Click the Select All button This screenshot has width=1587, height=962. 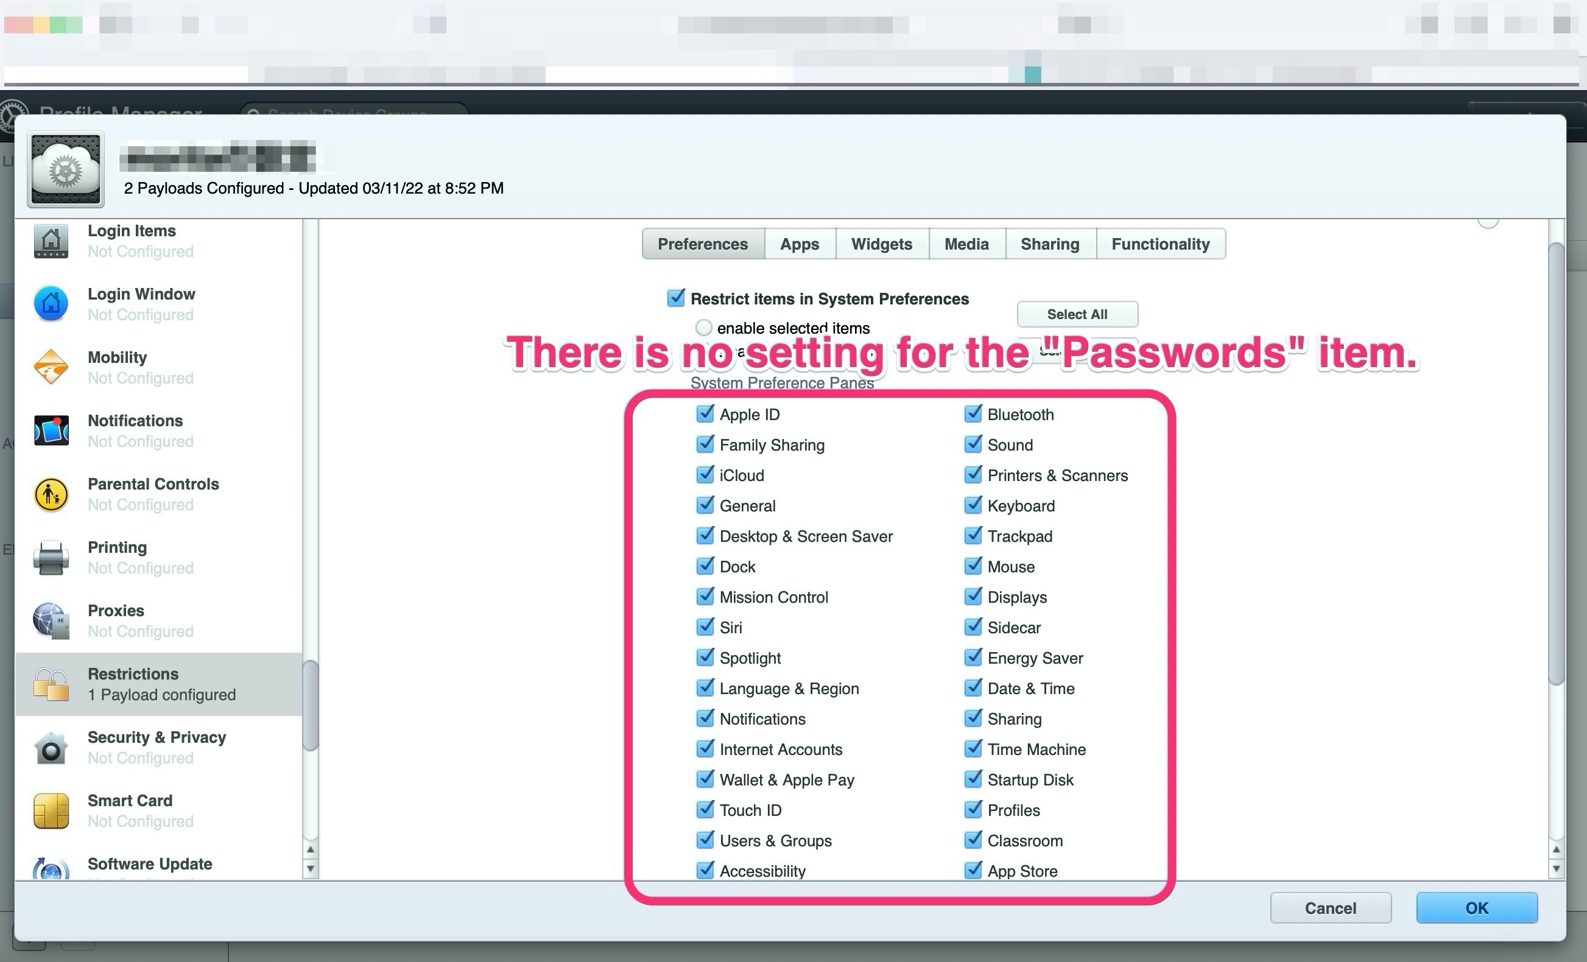1077,314
